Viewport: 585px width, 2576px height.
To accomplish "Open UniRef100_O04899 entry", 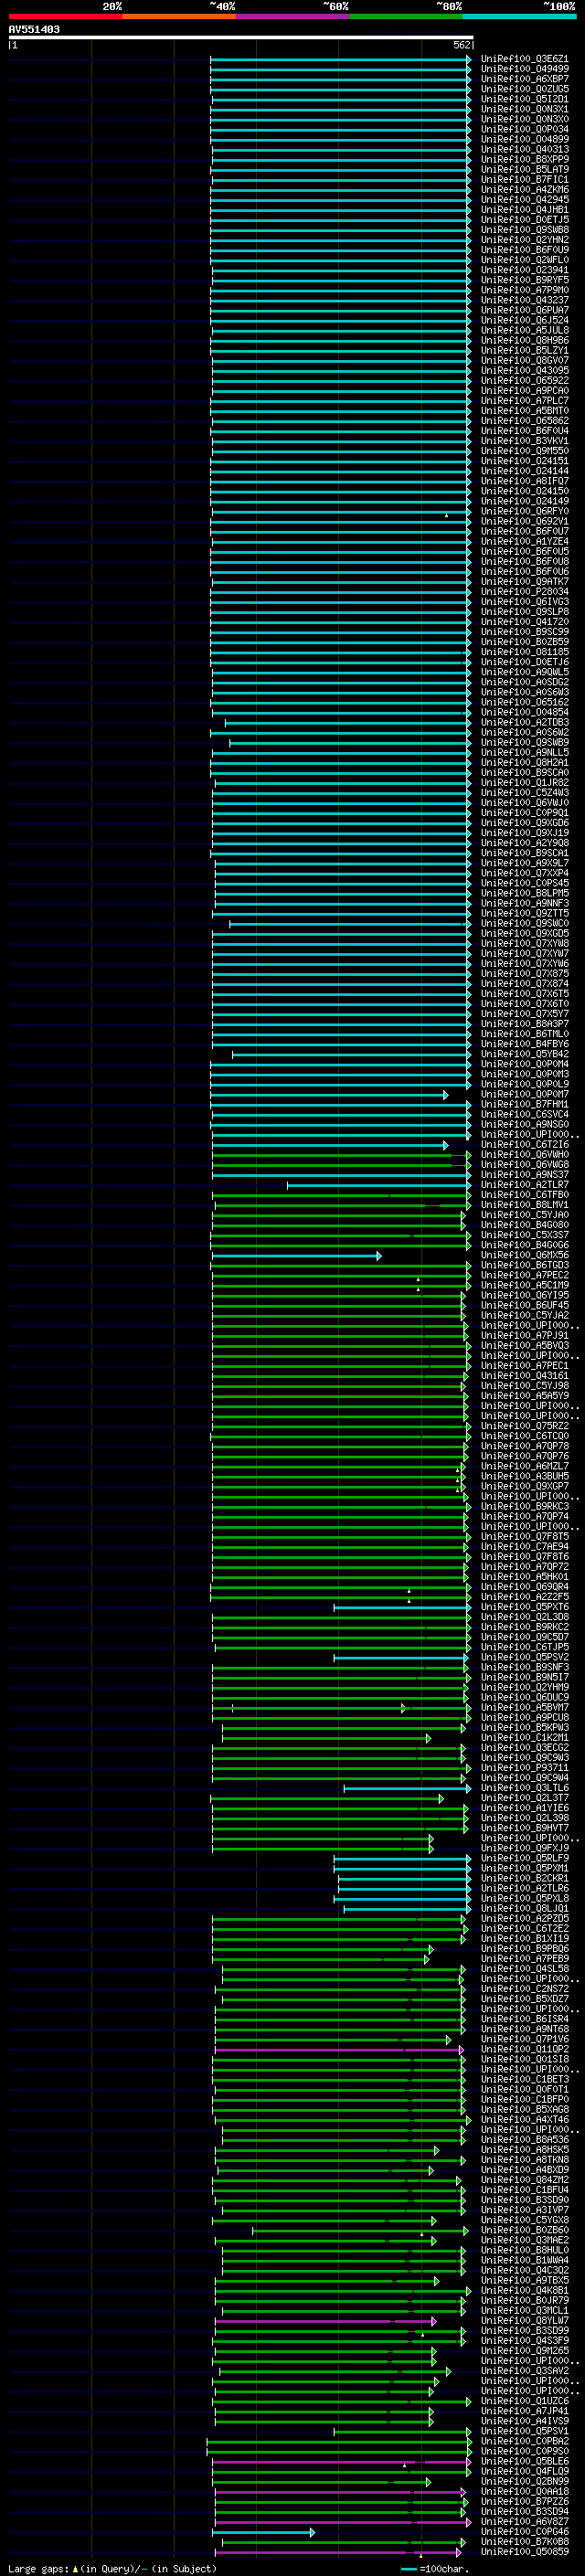I will coord(525,139).
